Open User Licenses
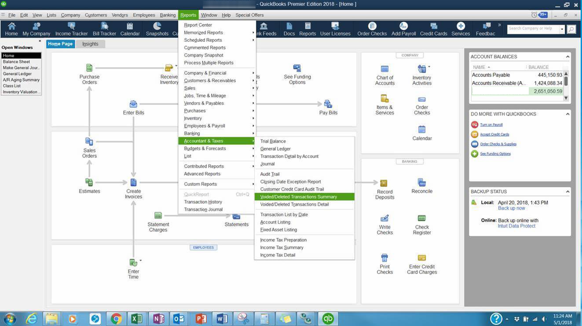582x326 pixels. click(x=335, y=29)
